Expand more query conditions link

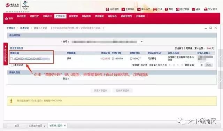point(16,48)
